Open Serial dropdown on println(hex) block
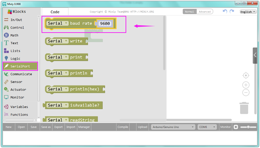260x148 pixels. (57, 89)
